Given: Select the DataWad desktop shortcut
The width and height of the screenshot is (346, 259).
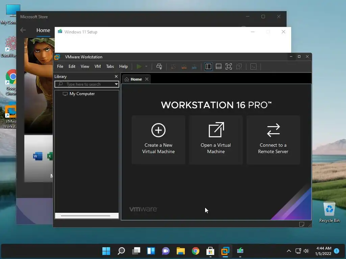Looking at the screenshot, I should click(x=9, y=47).
